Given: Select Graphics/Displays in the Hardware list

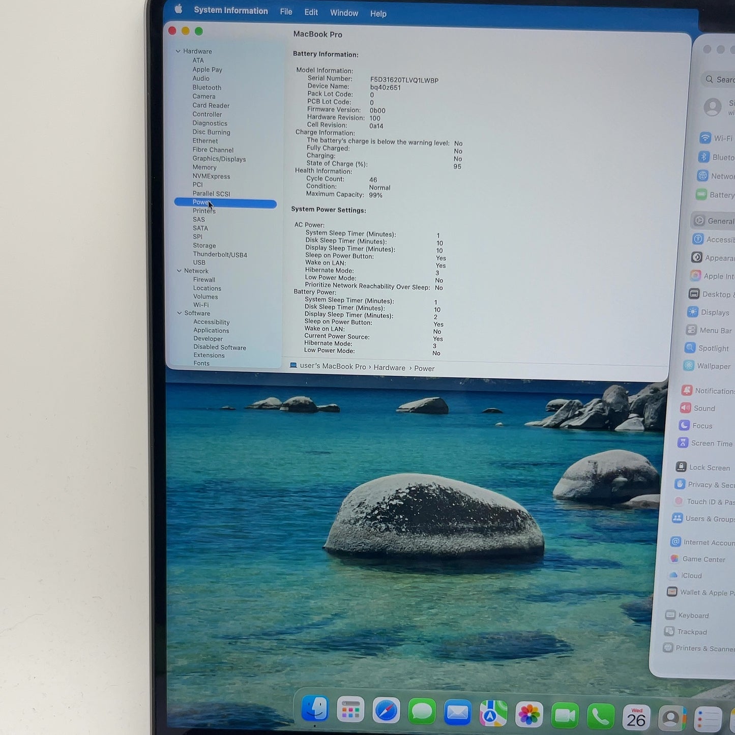Looking at the screenshot, I should click(219, 159).
